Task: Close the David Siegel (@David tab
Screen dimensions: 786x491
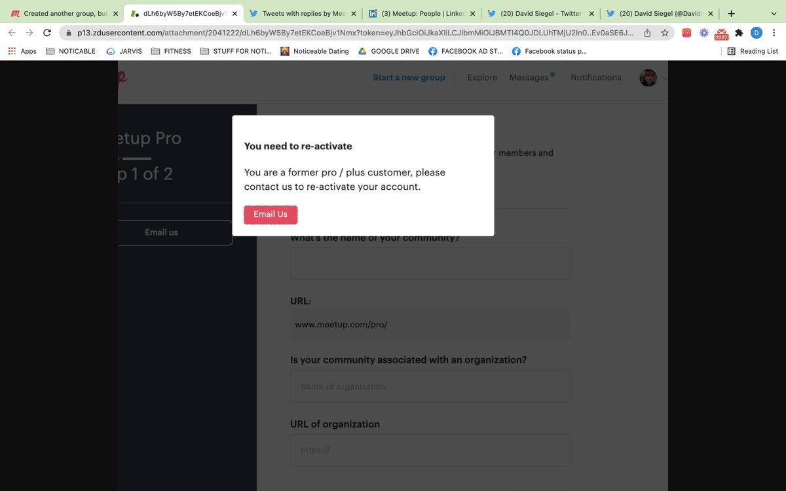Action: tap(711, 13)
